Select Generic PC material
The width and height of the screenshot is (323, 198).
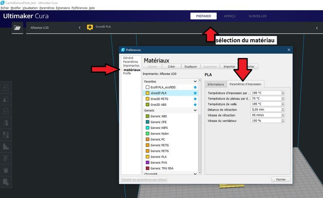pyautogui.click(x=170, y=139)
